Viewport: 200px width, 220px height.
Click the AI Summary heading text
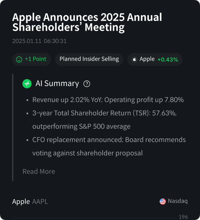tap(57, 84)
